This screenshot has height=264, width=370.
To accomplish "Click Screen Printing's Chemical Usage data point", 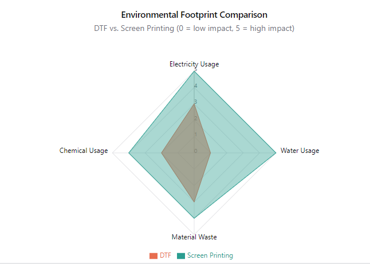I will (x=129, y=152).
